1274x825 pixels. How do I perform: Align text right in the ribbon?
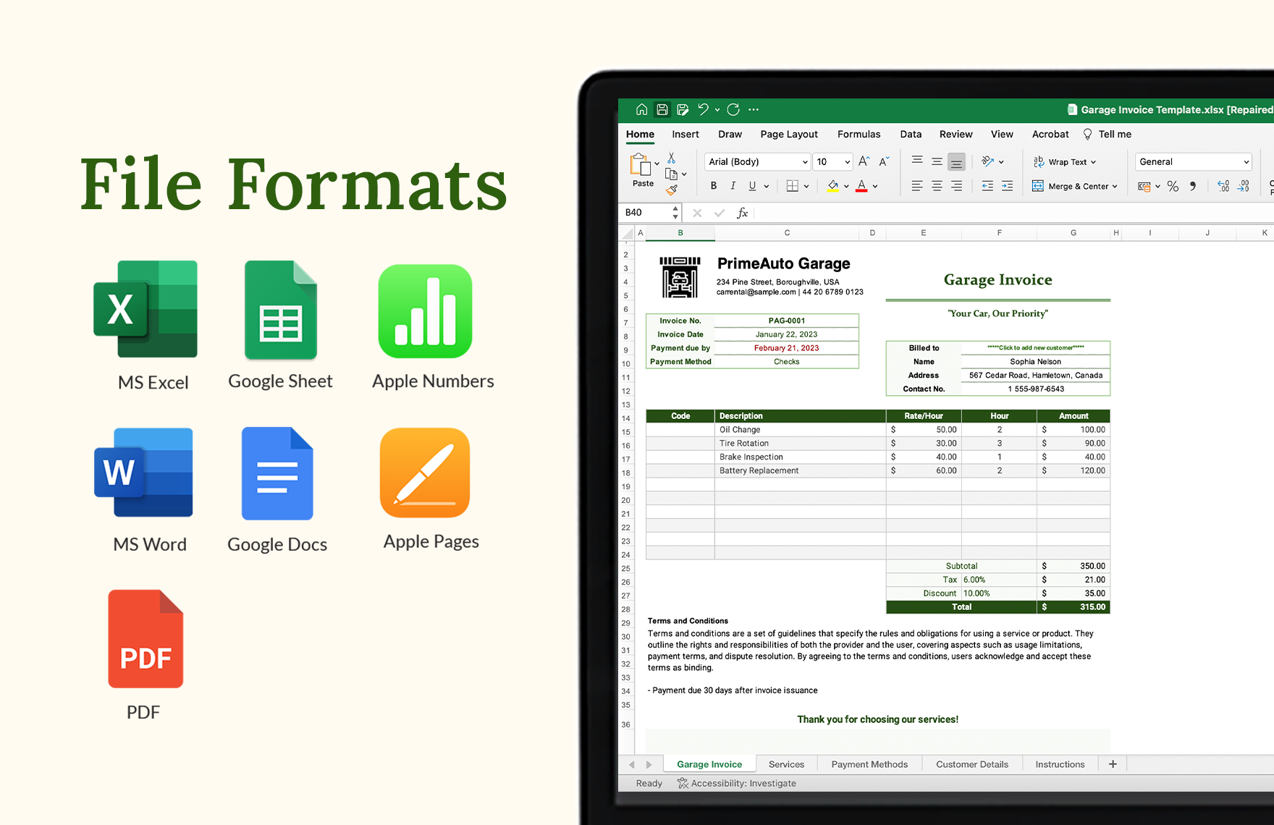956,186
